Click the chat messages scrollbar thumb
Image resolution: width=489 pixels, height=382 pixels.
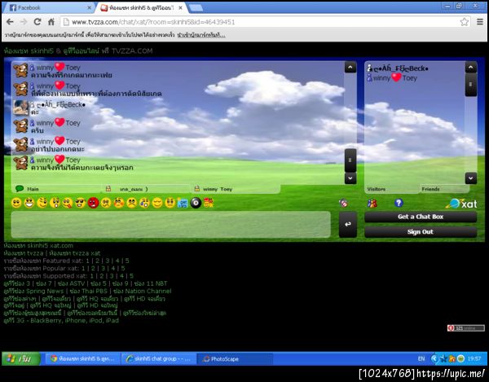(x=350, y=160)
